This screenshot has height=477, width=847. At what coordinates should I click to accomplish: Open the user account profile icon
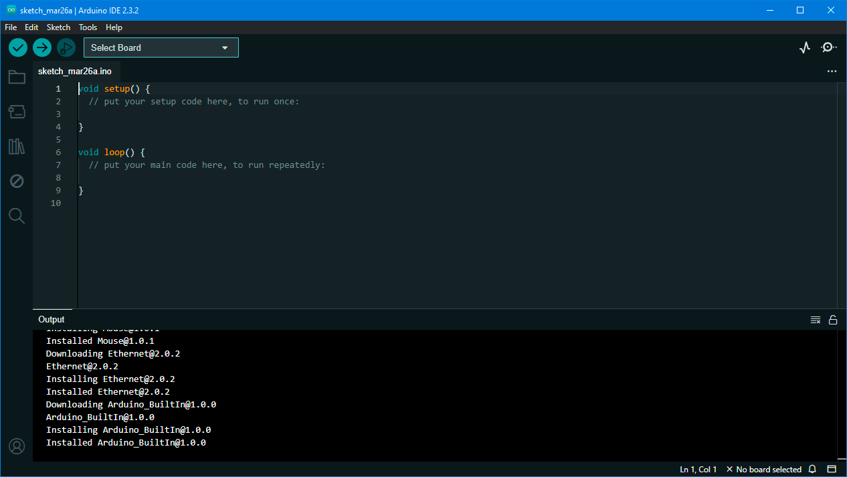(17, 446)
